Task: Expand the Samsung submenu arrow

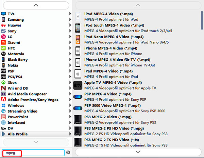Action: click(70, 19)
